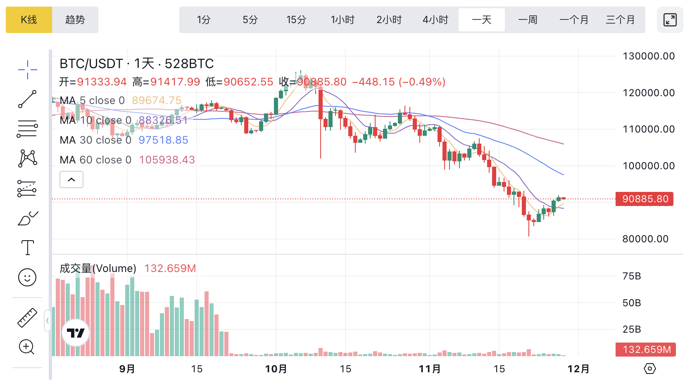
Task: Collapse the left drawing toolbar handle
Action: pyautogui.click(x=48, y=321)
